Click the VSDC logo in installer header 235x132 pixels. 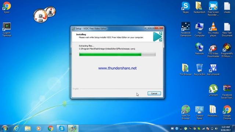pyautogui.click(x=158, y=37)
